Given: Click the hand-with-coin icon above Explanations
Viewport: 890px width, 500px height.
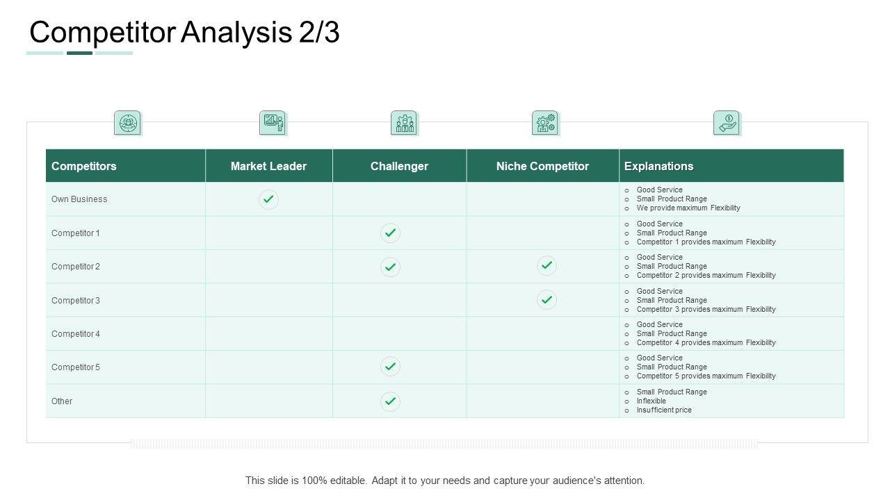Looking at the screenshot, I should [727, 123].
